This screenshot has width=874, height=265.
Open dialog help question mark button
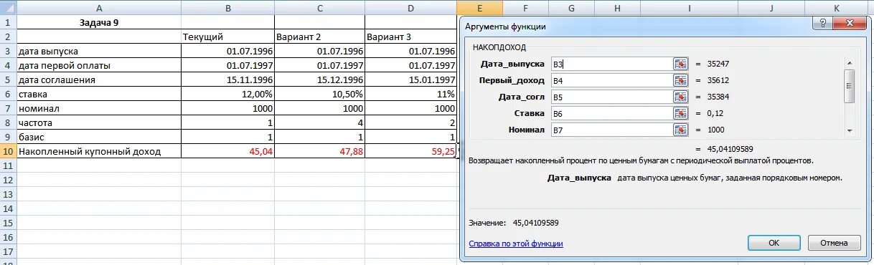coord(822,23)
